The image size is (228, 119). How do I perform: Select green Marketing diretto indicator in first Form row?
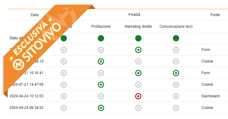pos(138,50)
